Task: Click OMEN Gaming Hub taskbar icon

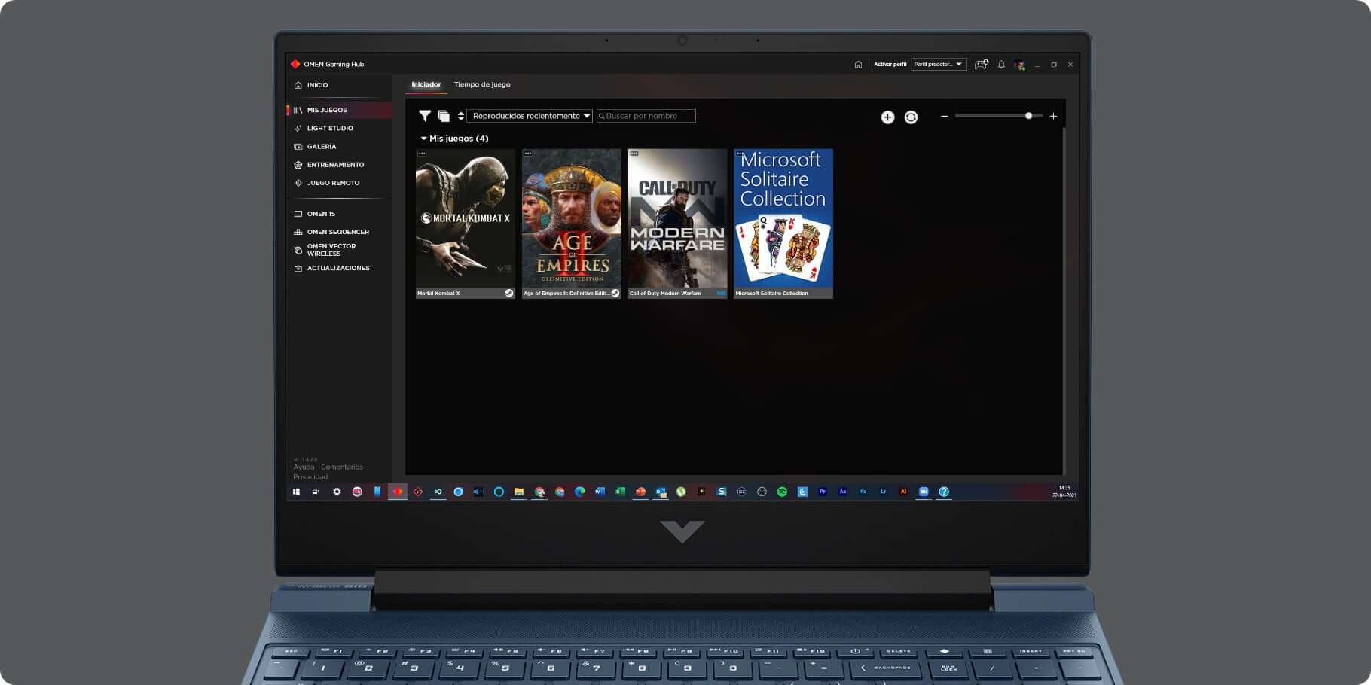Action: [398, 492]
